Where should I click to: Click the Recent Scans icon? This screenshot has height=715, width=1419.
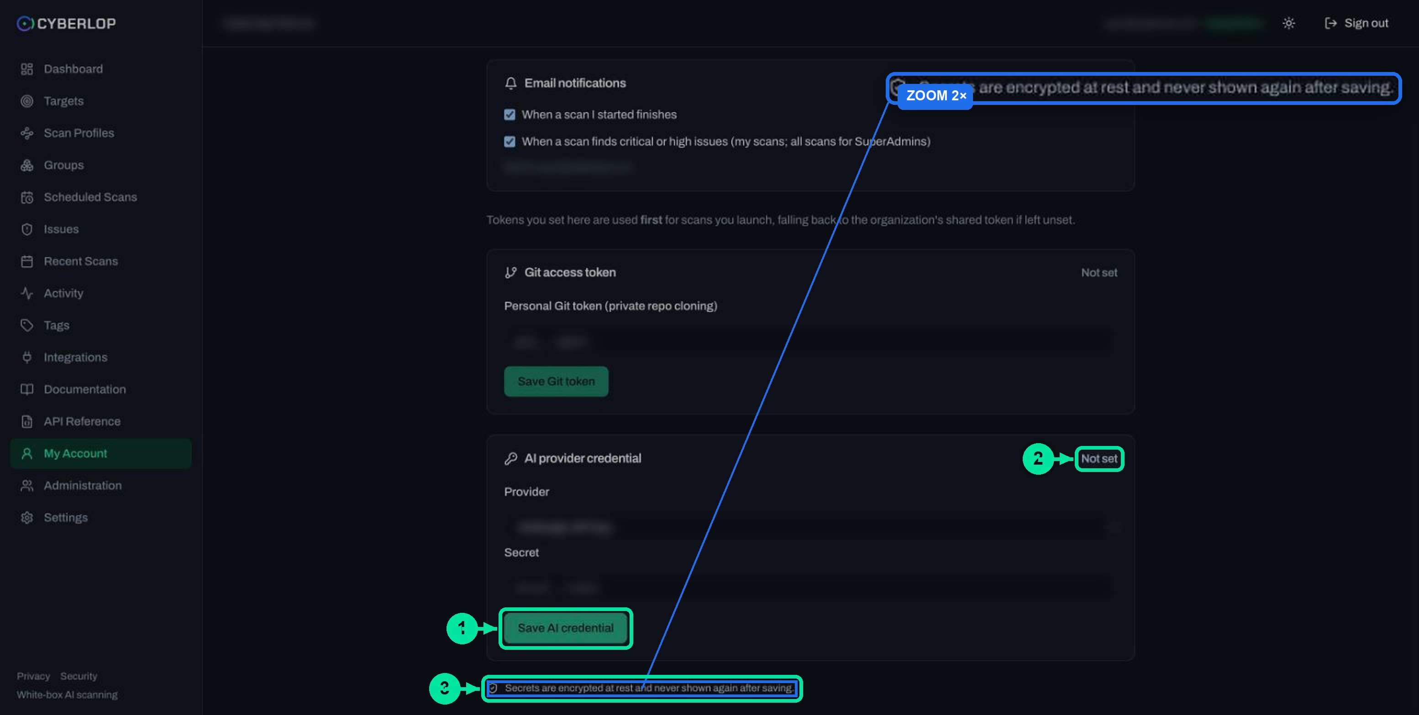(x=26, y=261)
